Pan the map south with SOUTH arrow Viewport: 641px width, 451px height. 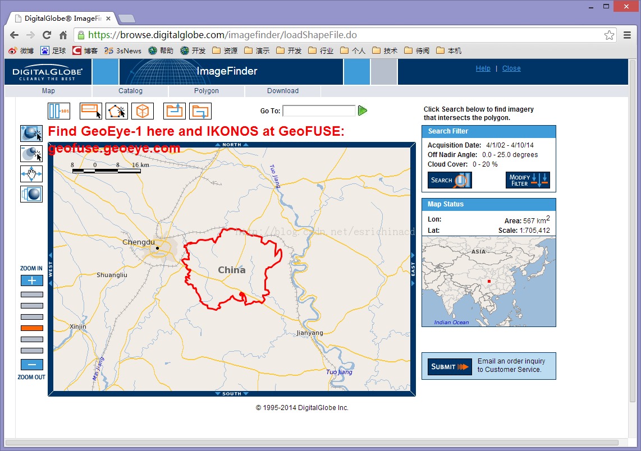pos(232,394)
